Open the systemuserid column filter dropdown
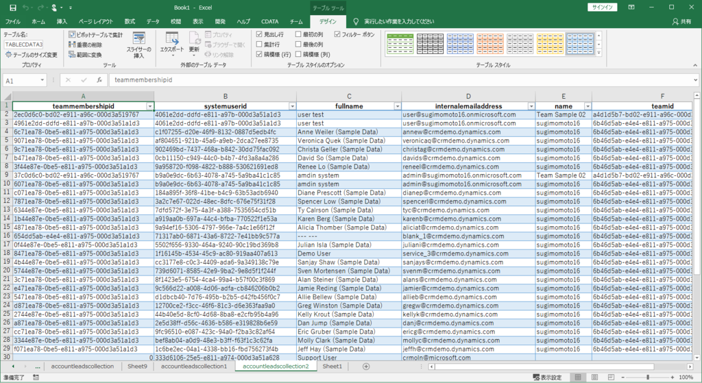Image resolution: width=702 pixels, height=383 pixels. 292,106
